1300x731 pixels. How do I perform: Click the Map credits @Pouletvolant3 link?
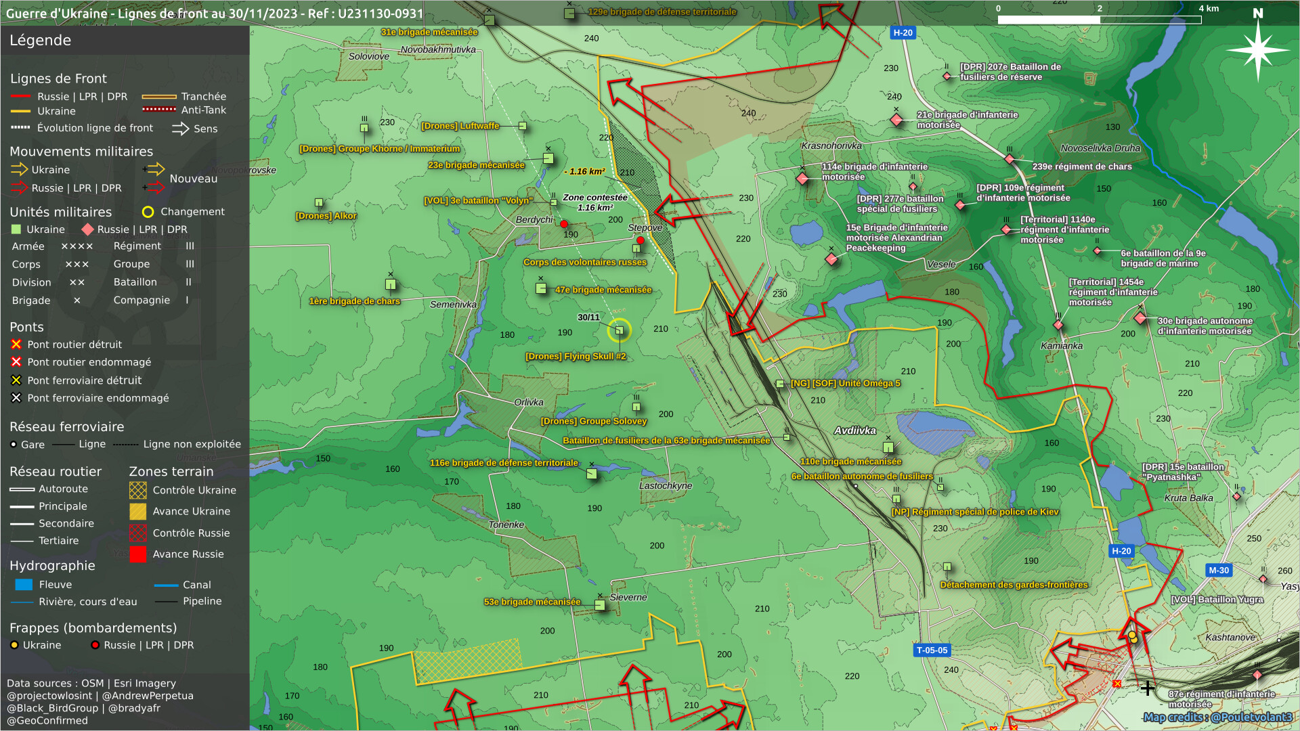click(x=1217, y=717)
